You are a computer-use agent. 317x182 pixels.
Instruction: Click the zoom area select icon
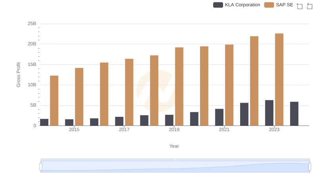pyautogui.click(x=300, y=6)
